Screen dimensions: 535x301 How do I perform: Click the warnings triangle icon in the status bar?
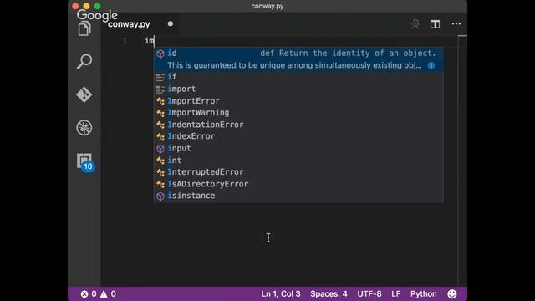pos(104,293)
